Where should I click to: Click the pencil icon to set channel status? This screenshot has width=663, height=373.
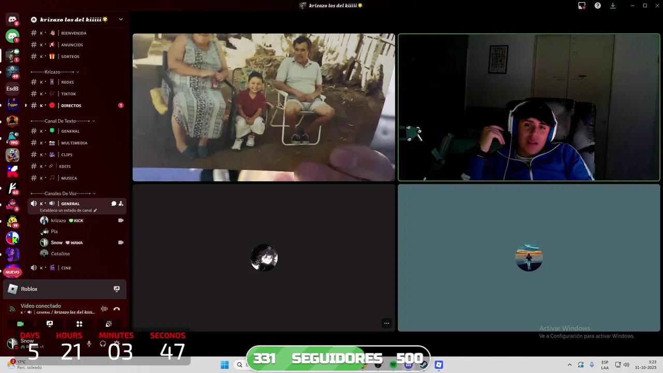pos(95,210)
